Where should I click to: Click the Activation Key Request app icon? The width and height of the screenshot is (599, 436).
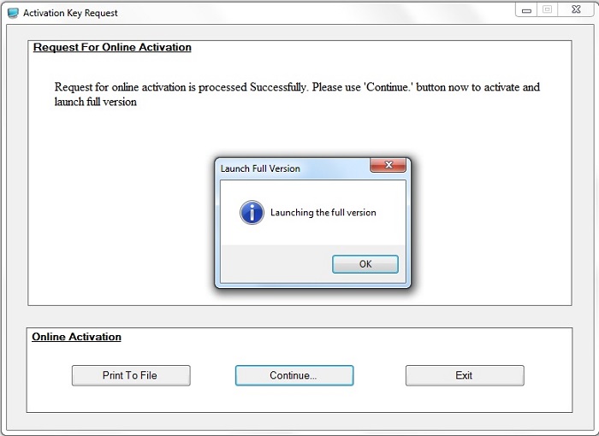pos(13,13)
